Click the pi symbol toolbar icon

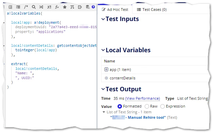[72, 7]
